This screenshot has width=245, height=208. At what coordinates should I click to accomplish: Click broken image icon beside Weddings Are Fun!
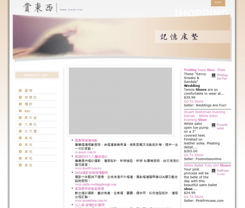213,75
